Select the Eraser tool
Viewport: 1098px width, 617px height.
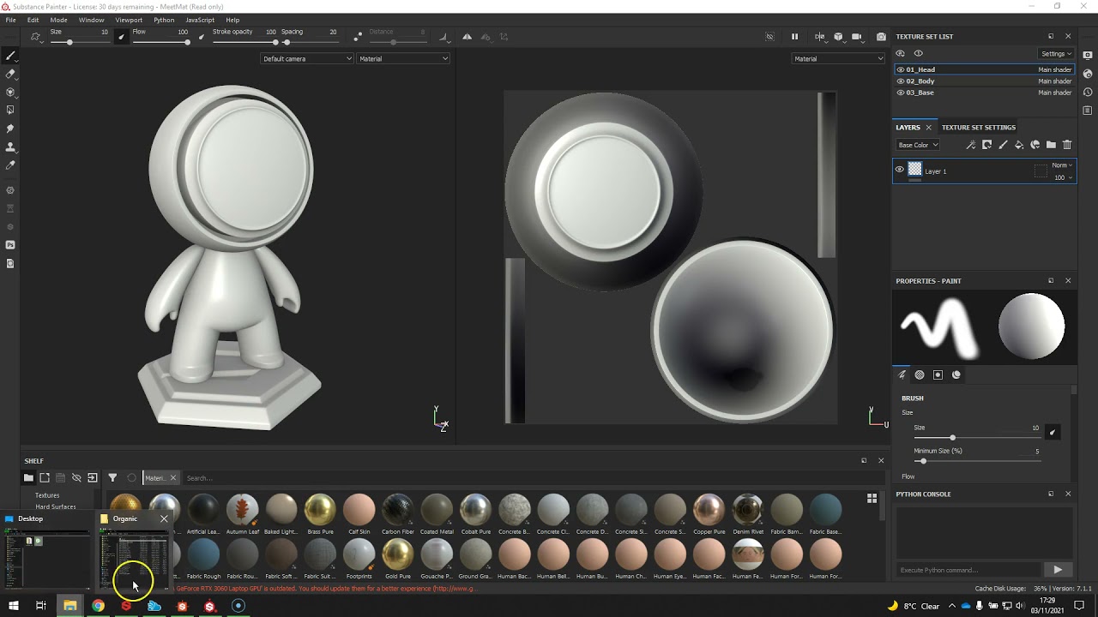(10, 74)
